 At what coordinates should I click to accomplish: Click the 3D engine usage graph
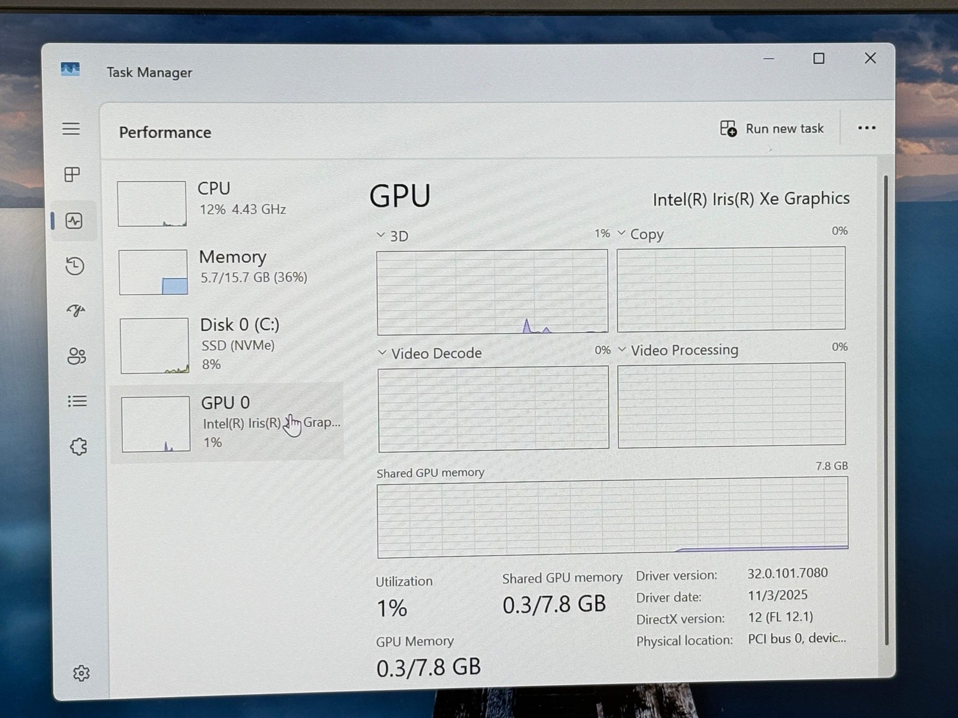coord(492,292)
